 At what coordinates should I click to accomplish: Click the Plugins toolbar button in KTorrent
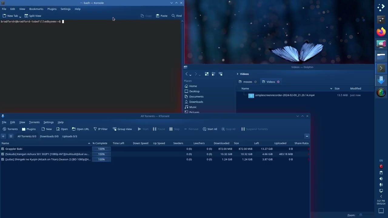[28, 129]
